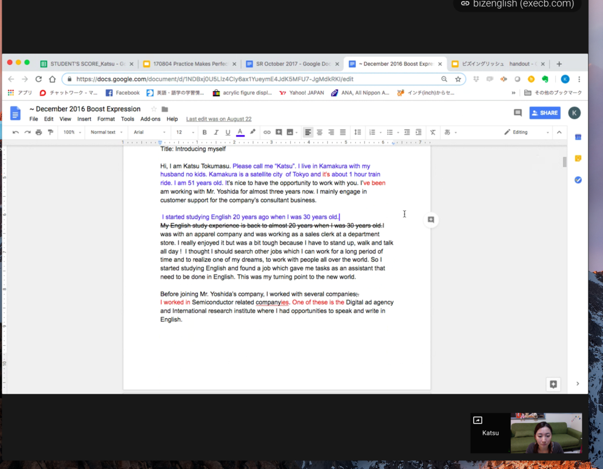The image size is (603, 469).
Task: Click the blue SHARE button
Action: [545, 113]
